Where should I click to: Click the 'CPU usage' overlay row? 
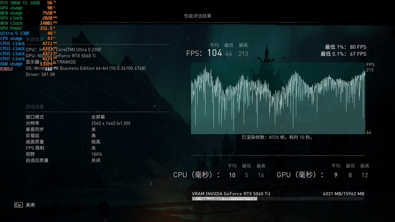click(x=28, y=38)
